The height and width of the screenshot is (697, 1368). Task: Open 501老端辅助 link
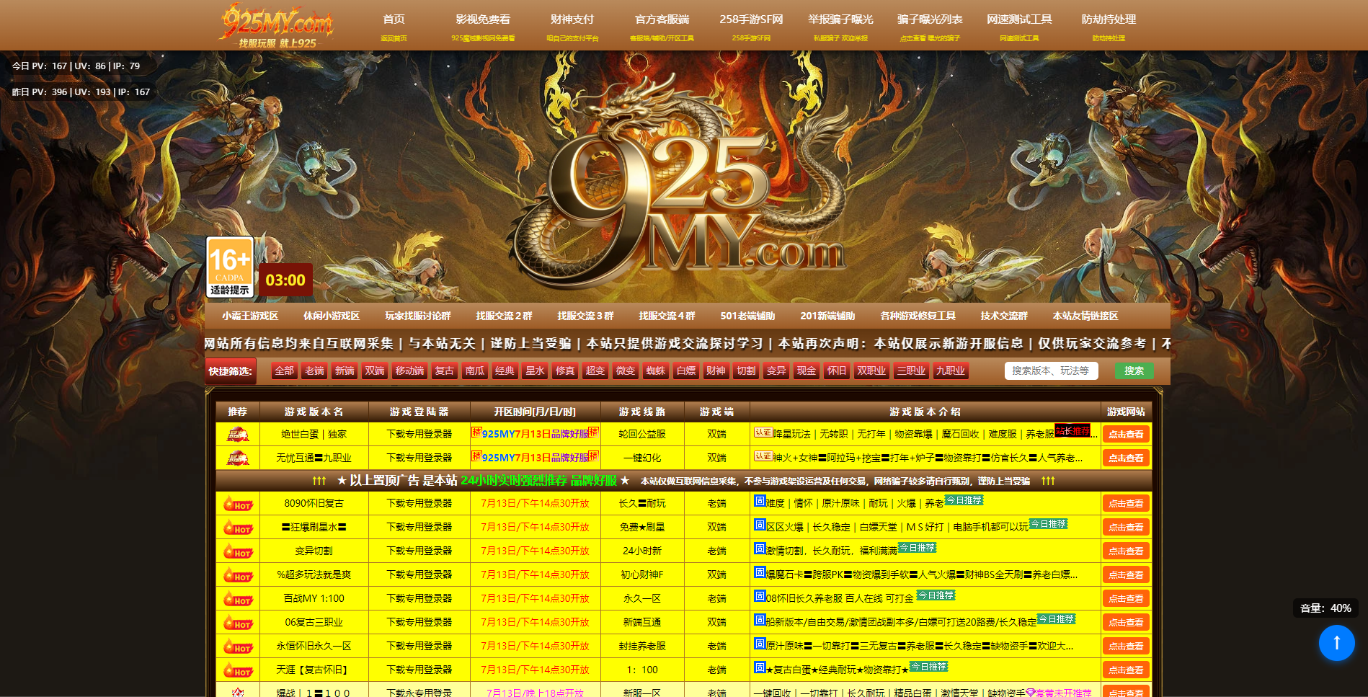pyautogui.click(x=747, y=316)
